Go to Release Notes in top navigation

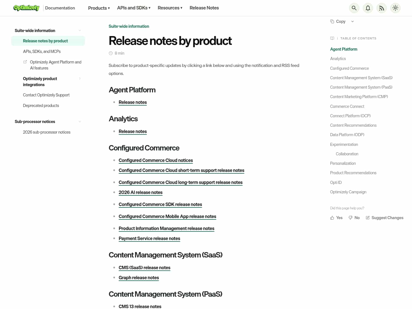click(204, 8)
